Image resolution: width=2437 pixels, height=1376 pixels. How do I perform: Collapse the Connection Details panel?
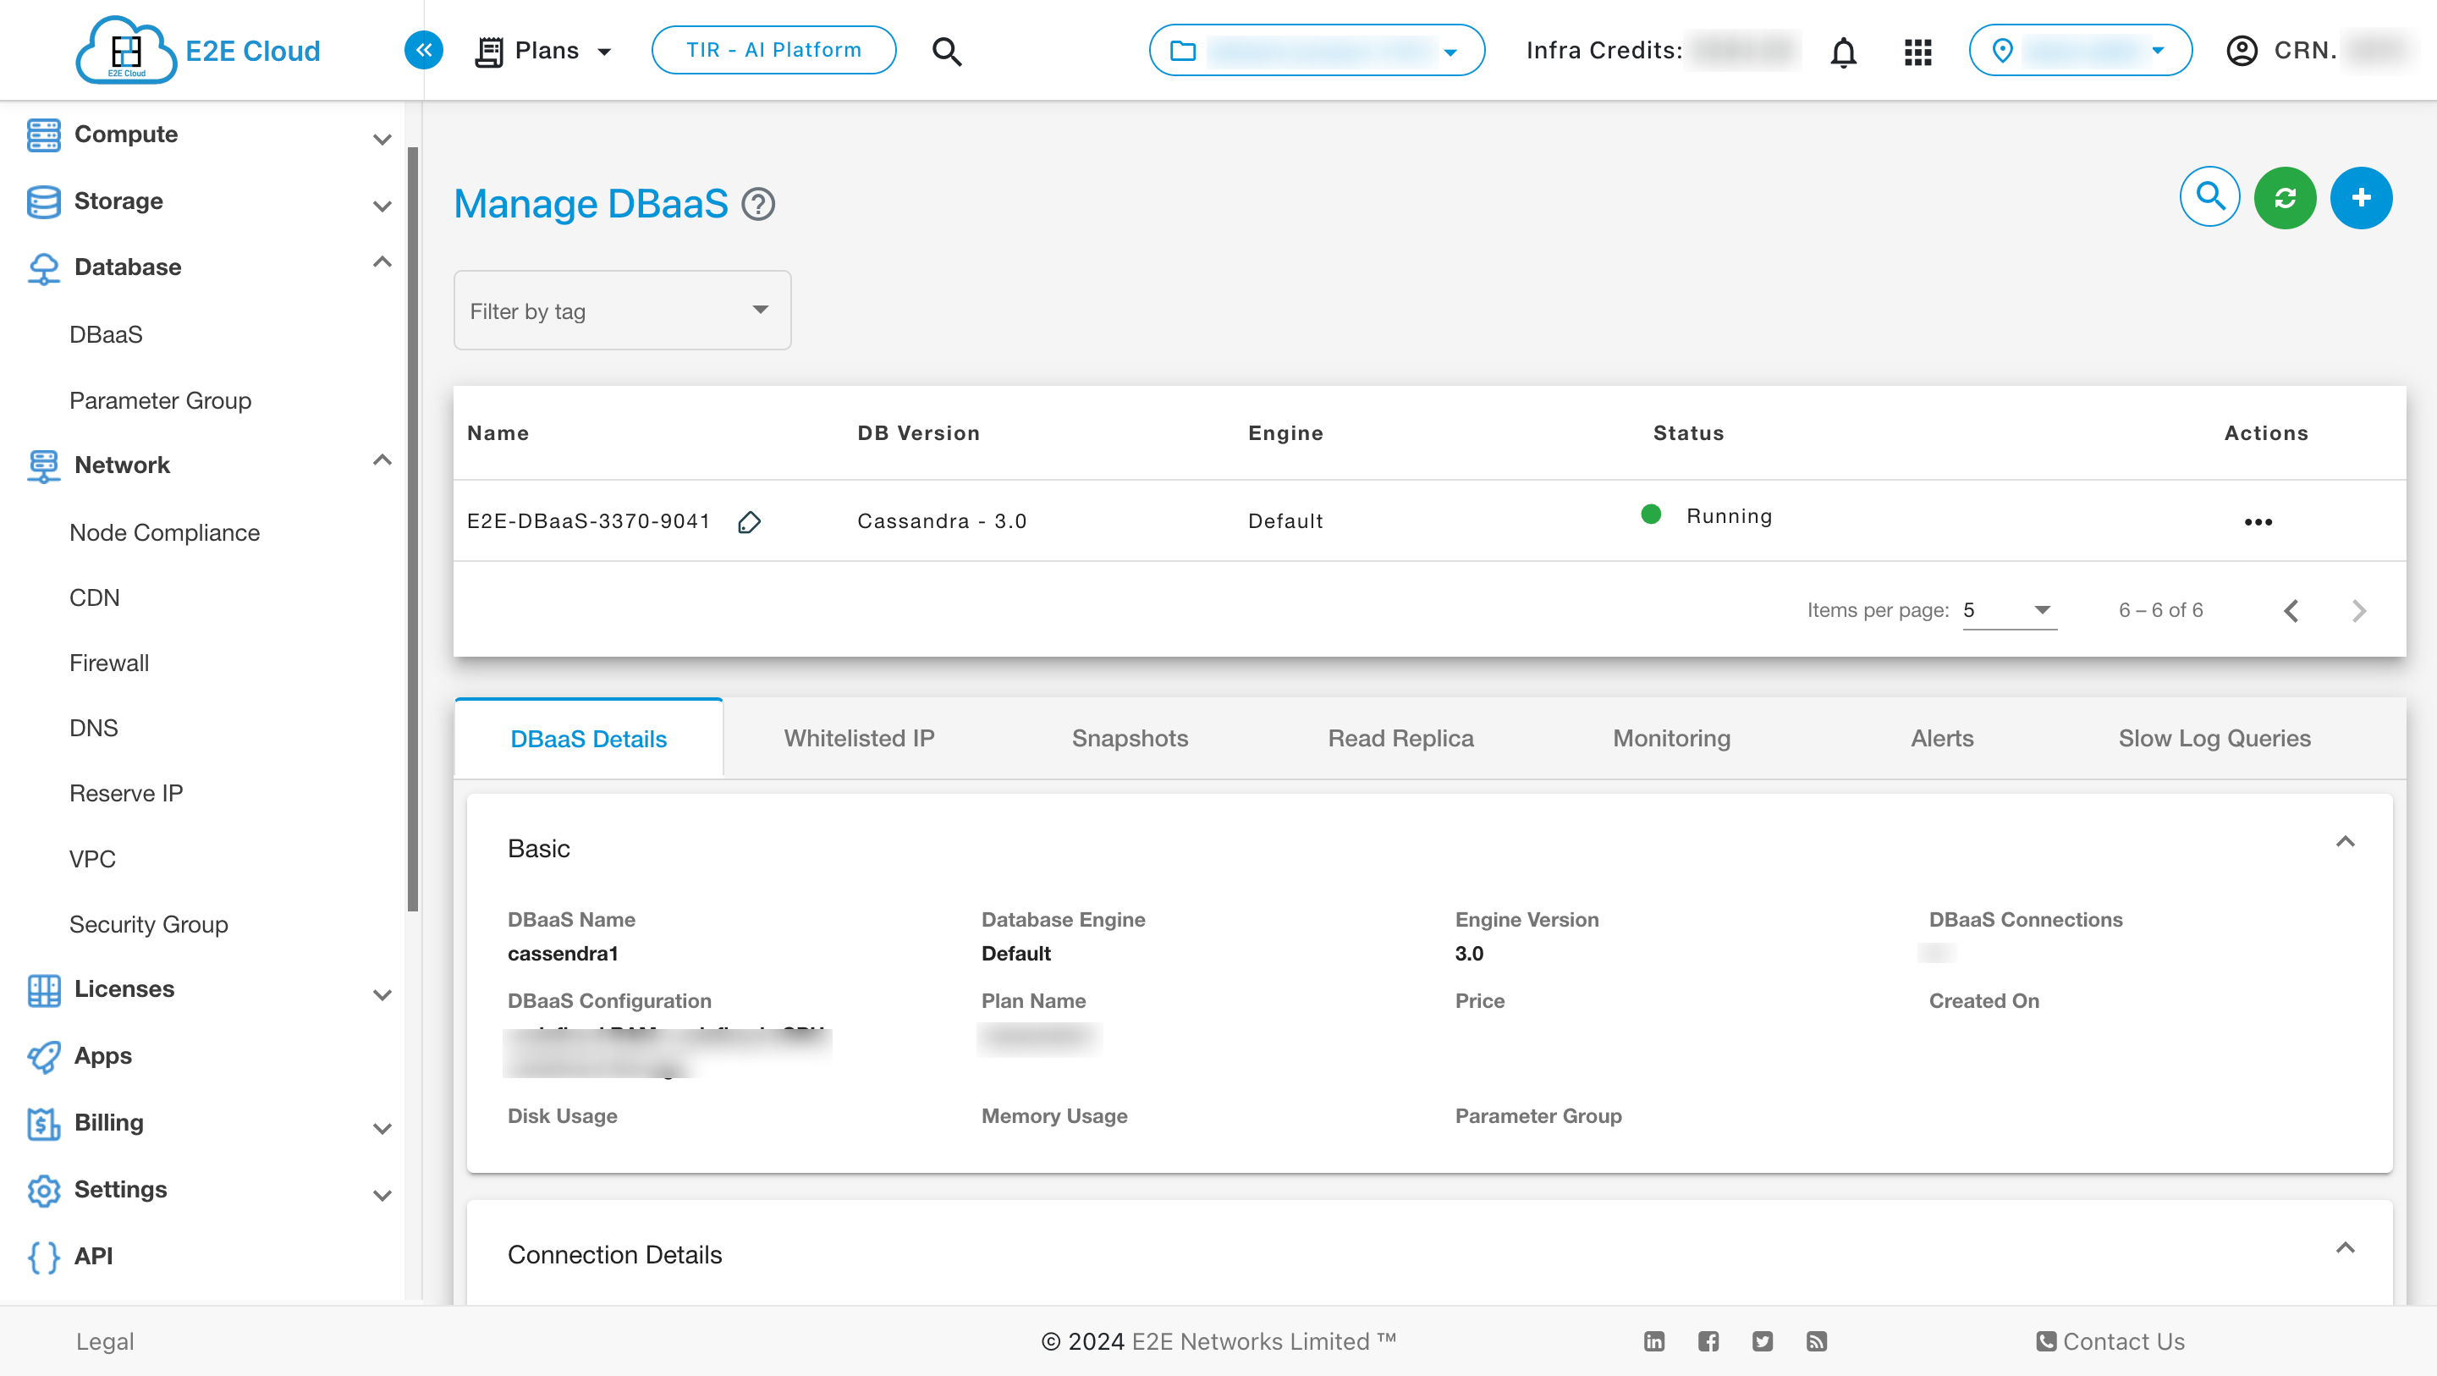2344,1247
